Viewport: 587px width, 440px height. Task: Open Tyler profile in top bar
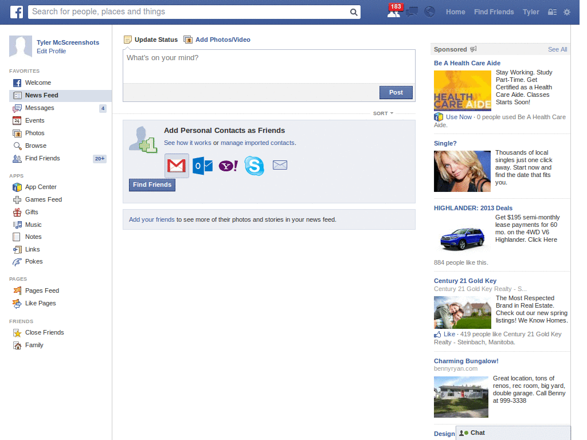coord(531,12)
